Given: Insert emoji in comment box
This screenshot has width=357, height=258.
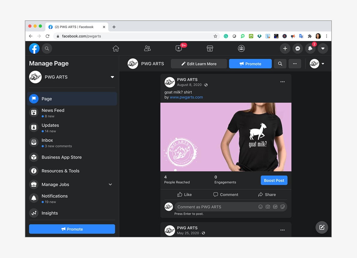Looking at the screenshot, I should point(260,207).
